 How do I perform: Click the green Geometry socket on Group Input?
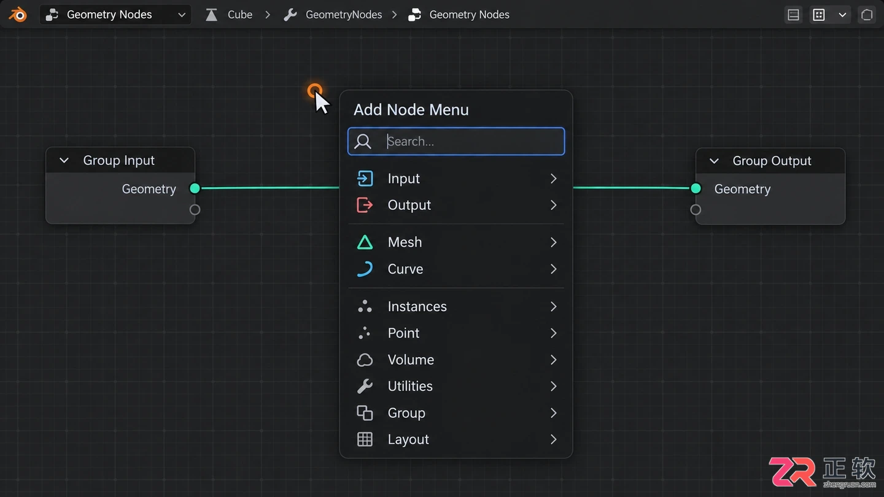[x=195, y=188]
